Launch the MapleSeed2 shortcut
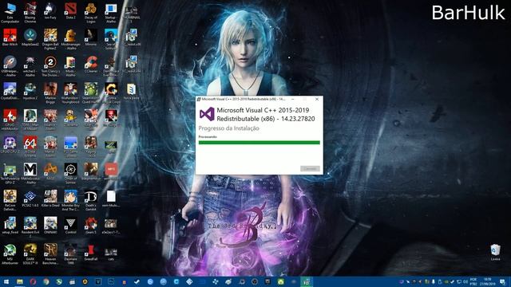511x287 pixels. click(x=30, y=37)
